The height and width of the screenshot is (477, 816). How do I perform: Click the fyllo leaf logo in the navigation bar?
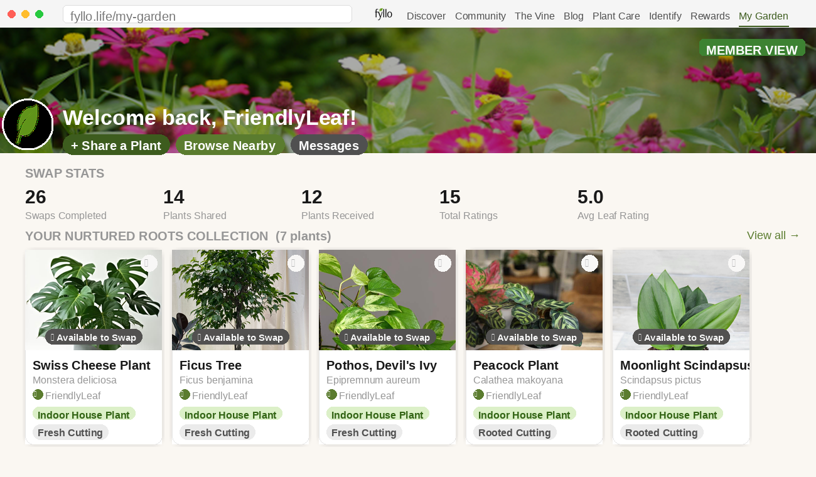pyautogui.click(x=383, y=13)
